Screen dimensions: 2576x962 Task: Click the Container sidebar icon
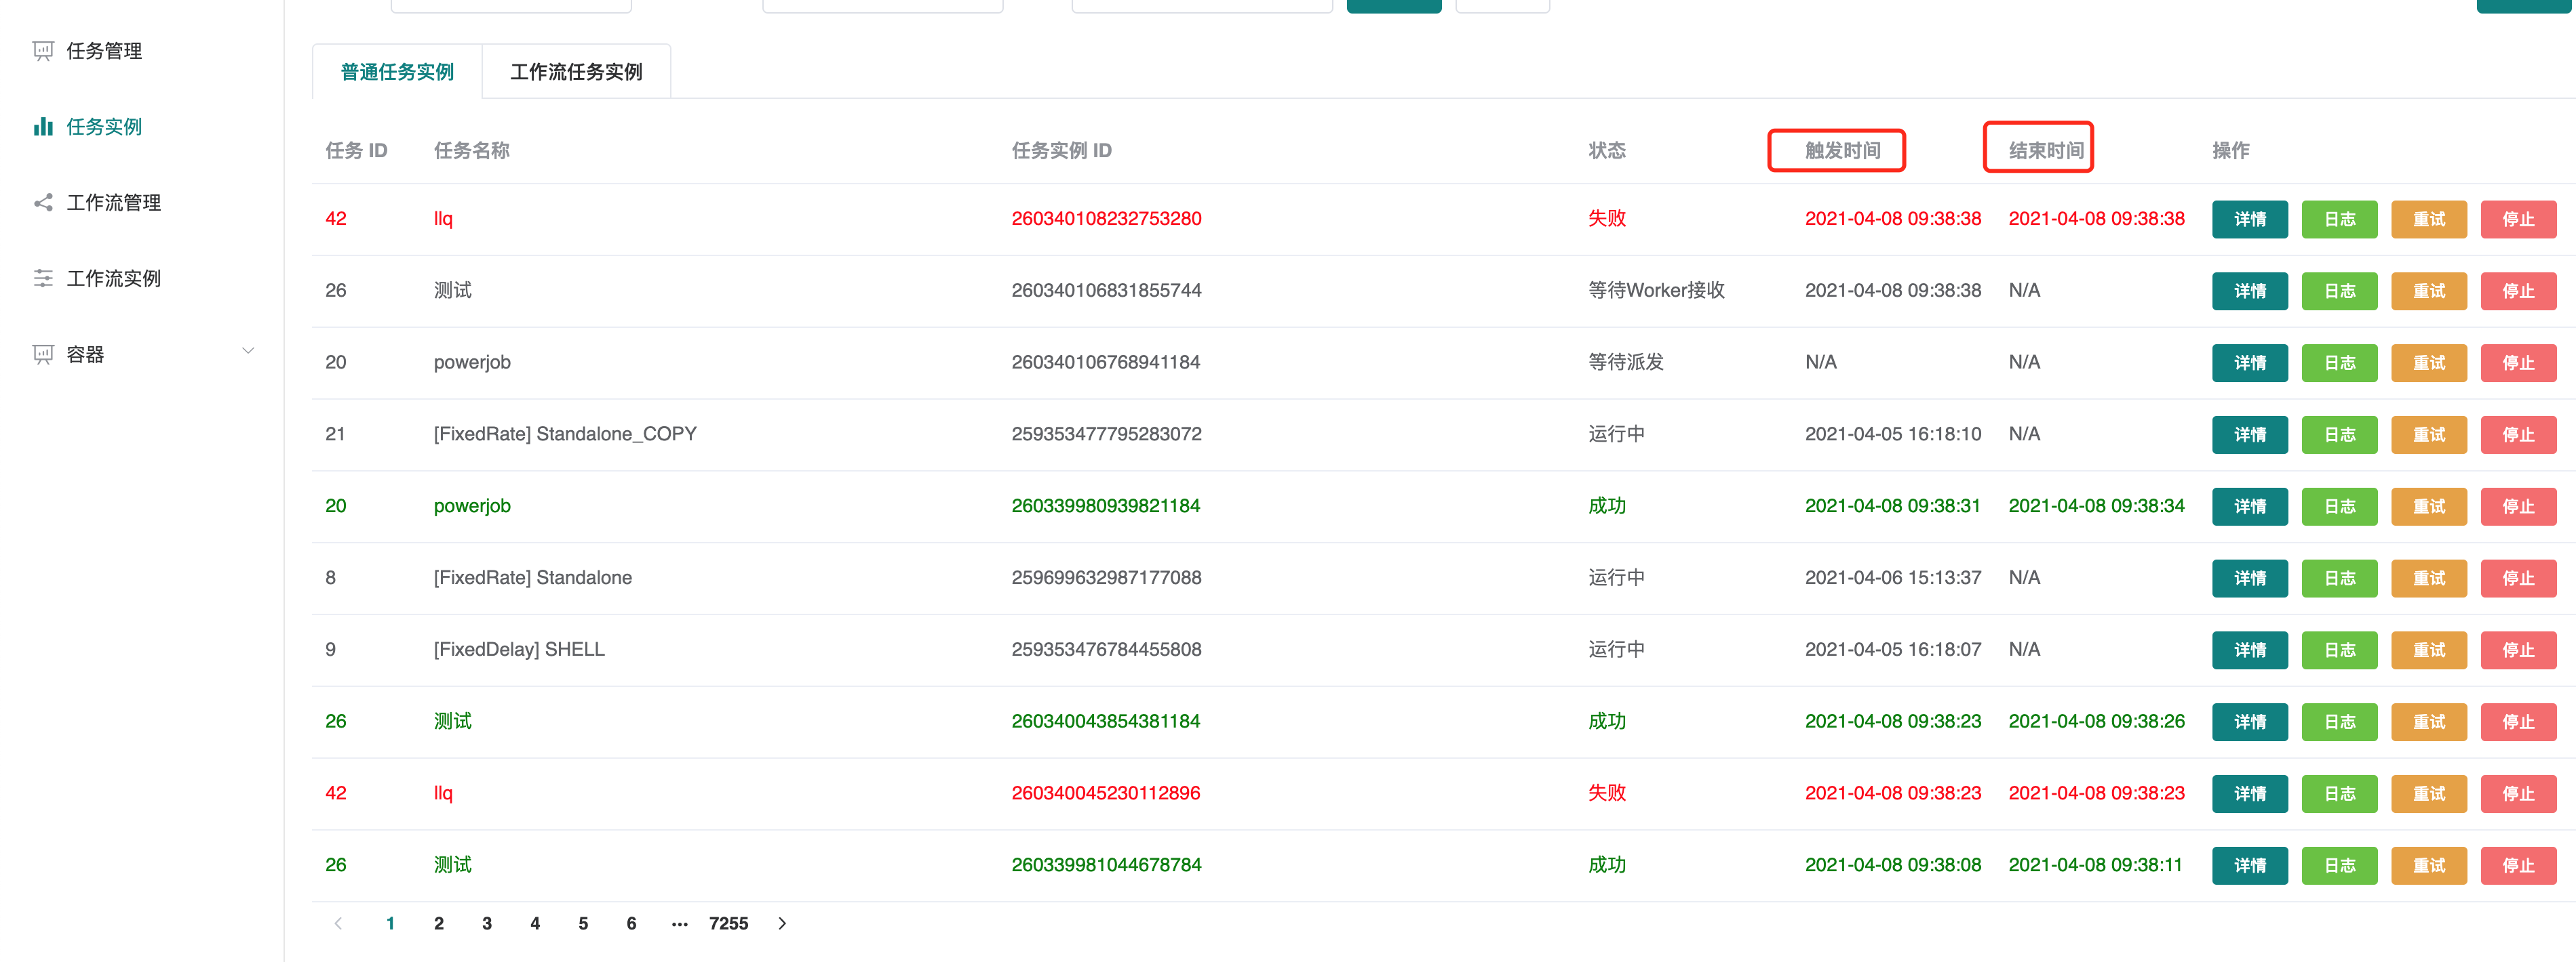coord(43,354)
